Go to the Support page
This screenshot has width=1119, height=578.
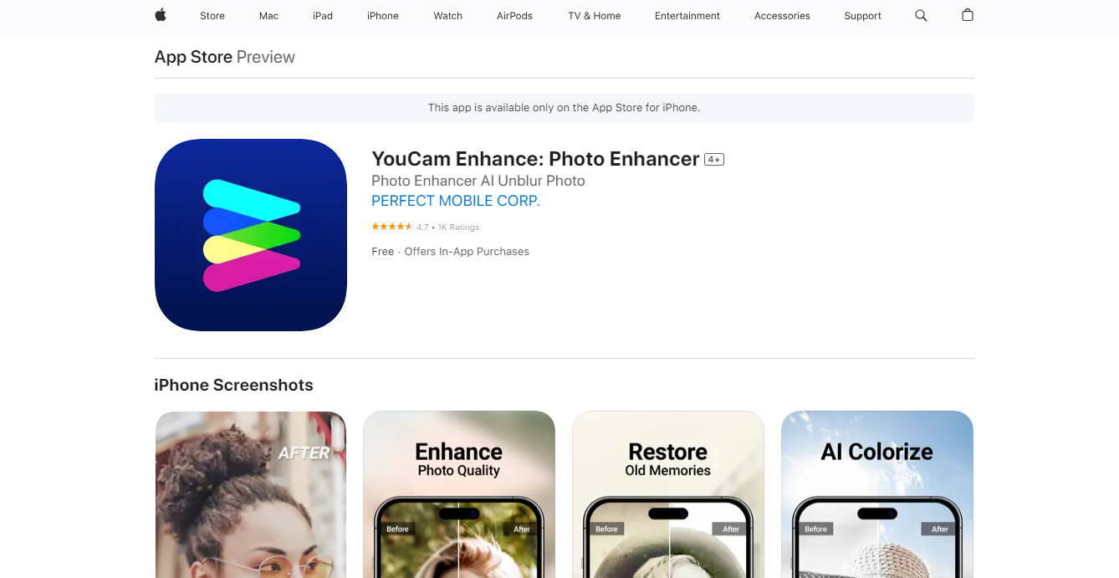click(x=863, y=16)
